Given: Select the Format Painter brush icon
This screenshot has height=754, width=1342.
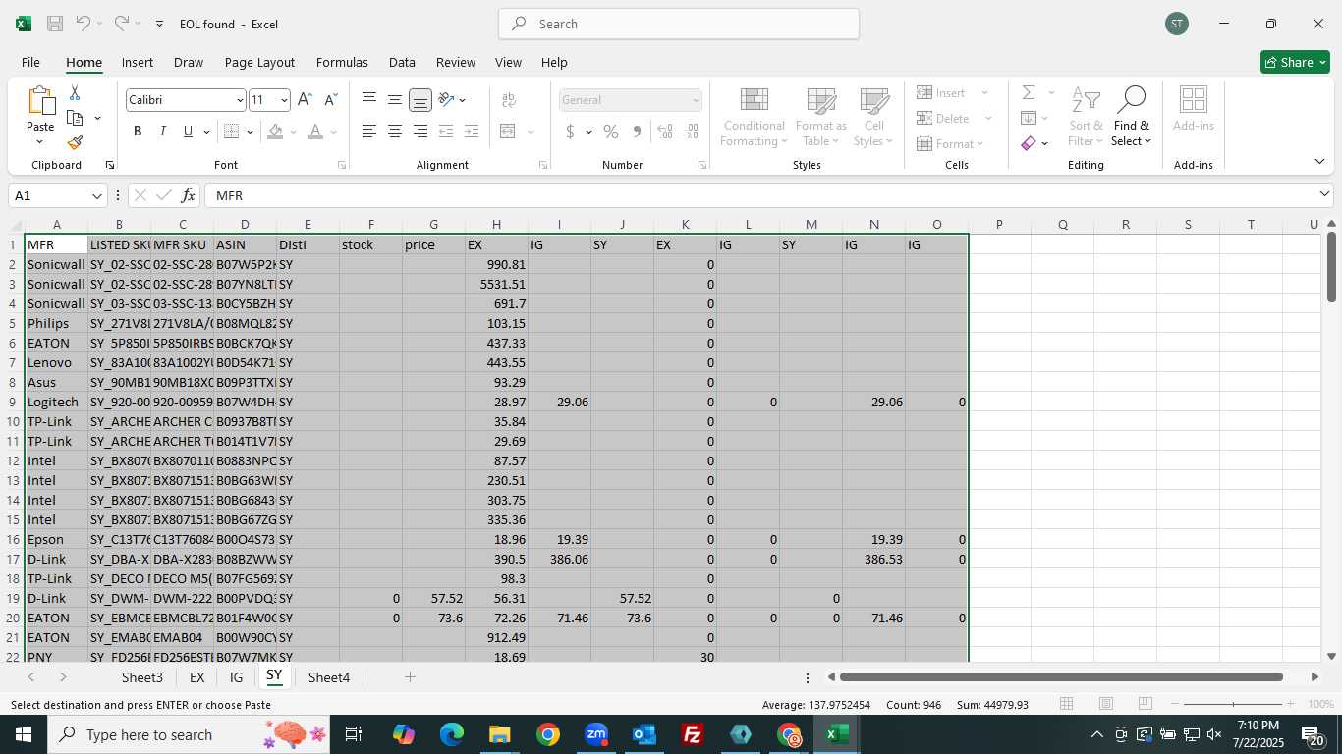Looking at the screenshot, I should click(x=75, y=142).
